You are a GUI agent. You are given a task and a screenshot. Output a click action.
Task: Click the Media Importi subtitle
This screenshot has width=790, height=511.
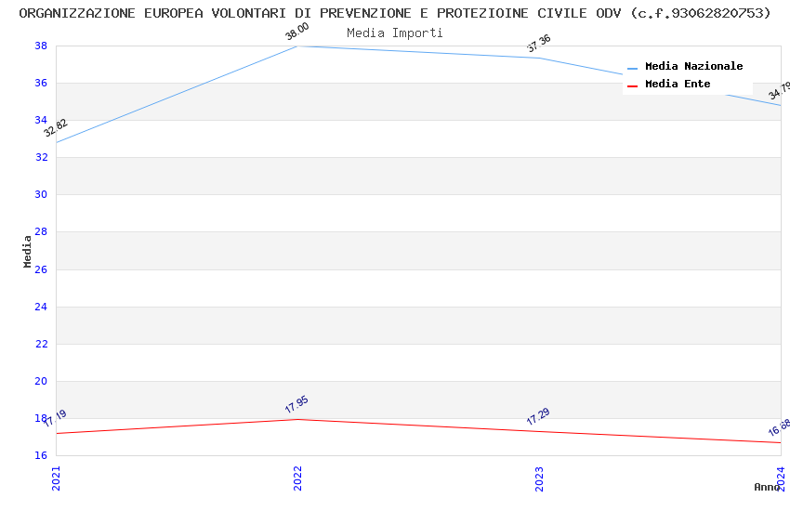coord(395,33)
